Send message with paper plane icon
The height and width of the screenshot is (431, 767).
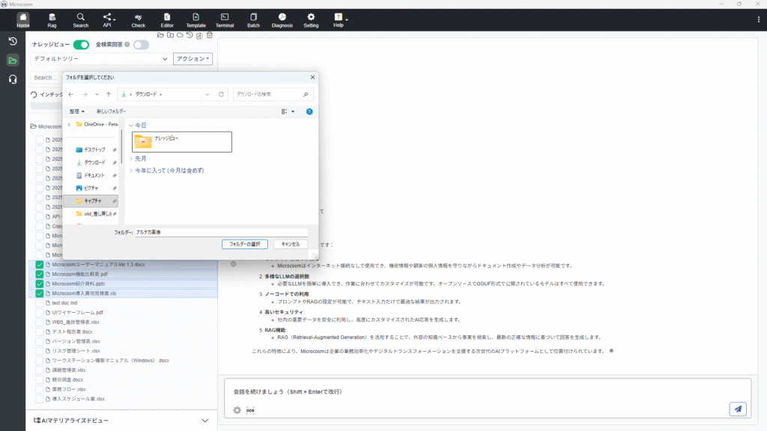point(738,409)
